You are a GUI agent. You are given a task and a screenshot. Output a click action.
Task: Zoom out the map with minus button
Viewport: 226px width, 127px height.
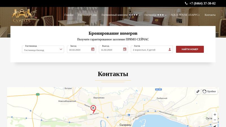215,120
